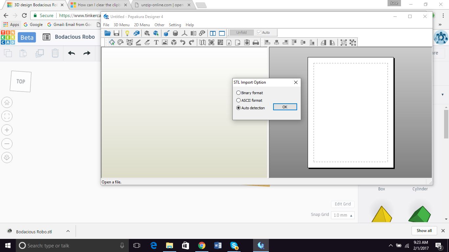This screenshot has height=252, width=449.
Task: Switch to the unzip-online.com Chrome tab
Action: point(162,5)
